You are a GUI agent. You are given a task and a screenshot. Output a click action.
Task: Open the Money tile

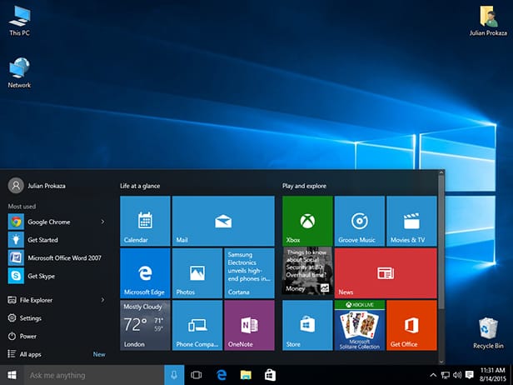tap(307, 271)
